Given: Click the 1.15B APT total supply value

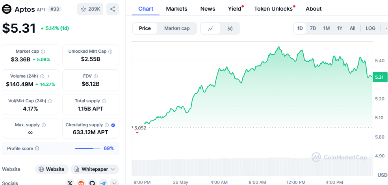Looking at the screenshot, I should click(x=90, y=109).
